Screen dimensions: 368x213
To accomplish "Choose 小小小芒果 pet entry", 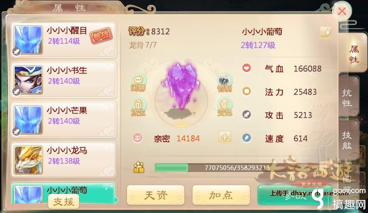I will (63, 120).
